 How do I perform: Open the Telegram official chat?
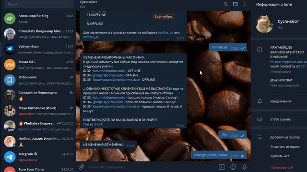(x=38, y=157)
